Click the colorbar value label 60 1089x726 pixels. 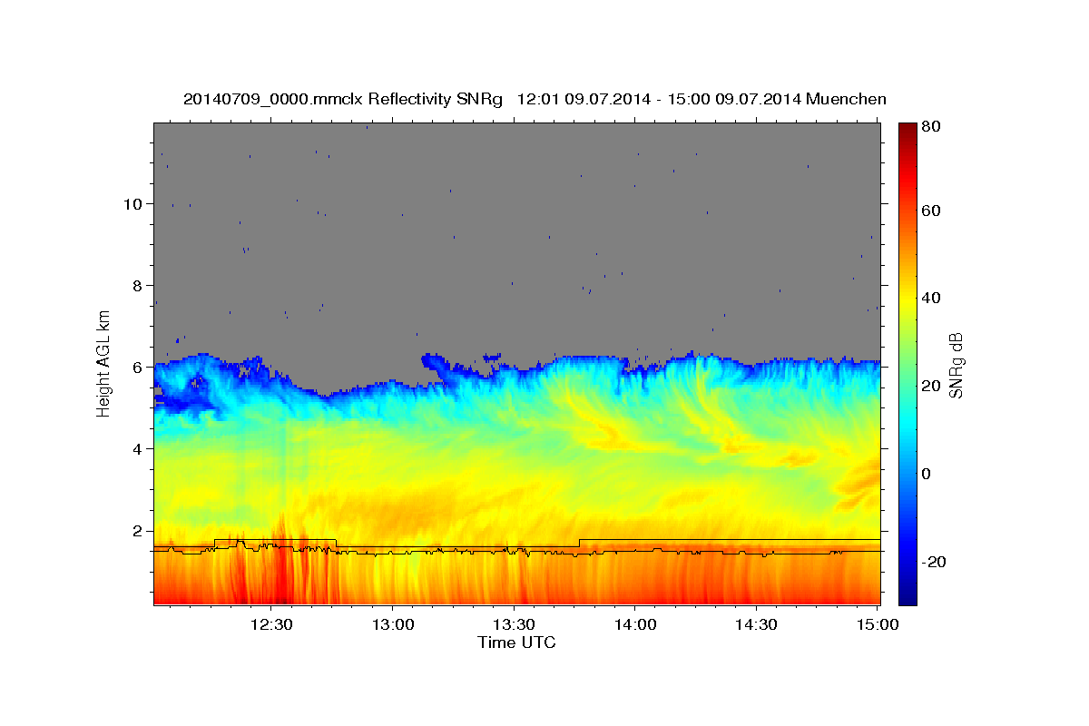[x=931, y=211]
